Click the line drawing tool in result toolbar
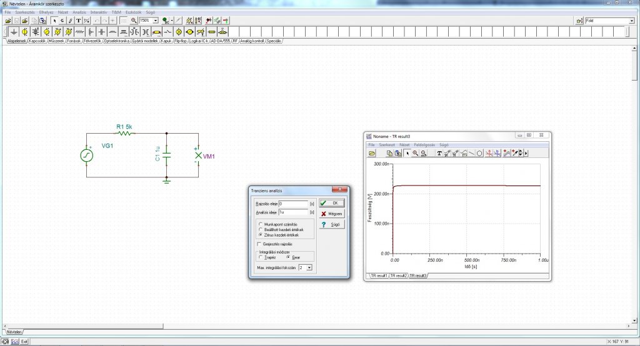 point(472,153)
